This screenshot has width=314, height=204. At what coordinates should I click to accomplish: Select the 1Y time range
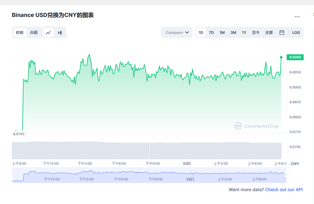point(244,32)
